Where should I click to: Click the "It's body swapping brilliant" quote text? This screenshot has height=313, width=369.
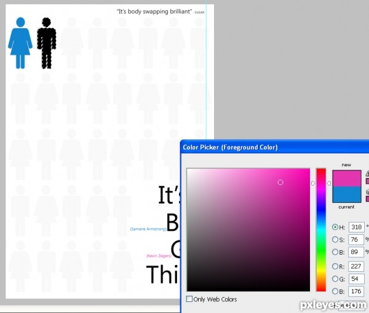(x=154, y=11)
